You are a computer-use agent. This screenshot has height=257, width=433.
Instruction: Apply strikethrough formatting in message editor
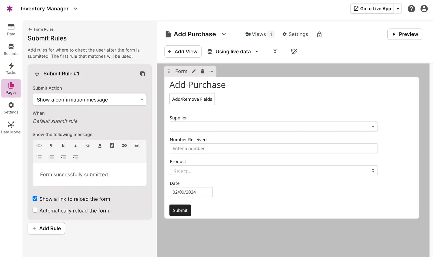point(88,146)
